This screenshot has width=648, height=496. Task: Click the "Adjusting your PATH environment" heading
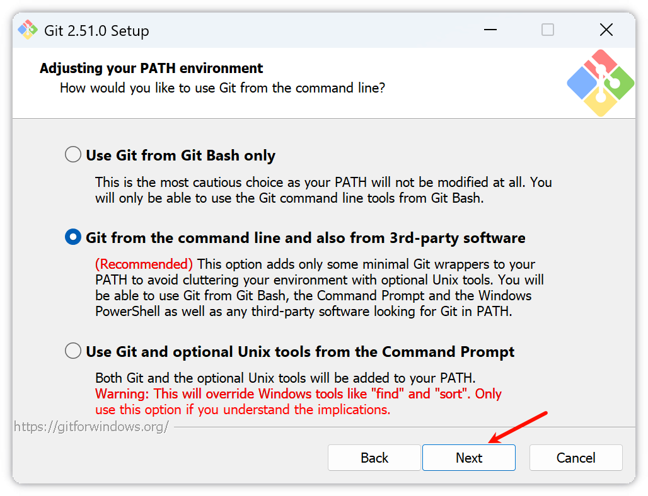[151, 68]
